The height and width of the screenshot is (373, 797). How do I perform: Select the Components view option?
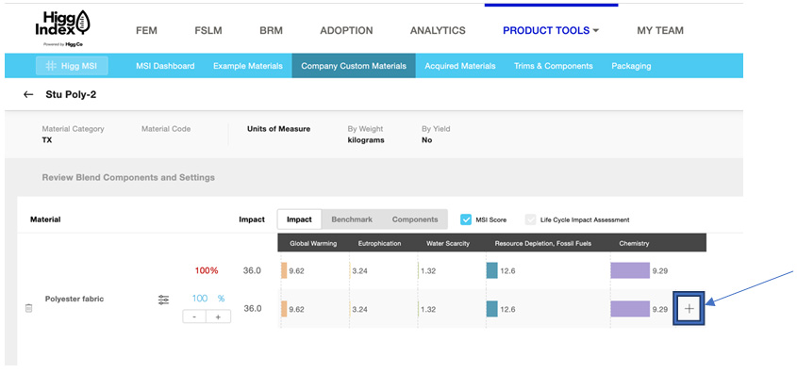click(x=415, y=219)
